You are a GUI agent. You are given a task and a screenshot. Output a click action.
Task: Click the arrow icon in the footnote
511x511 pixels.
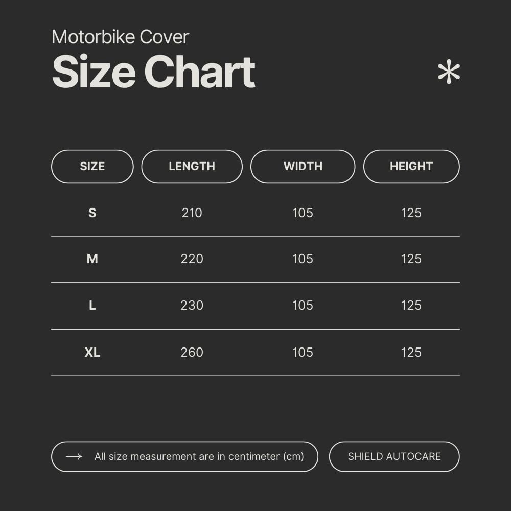click(x=74, y=456)
